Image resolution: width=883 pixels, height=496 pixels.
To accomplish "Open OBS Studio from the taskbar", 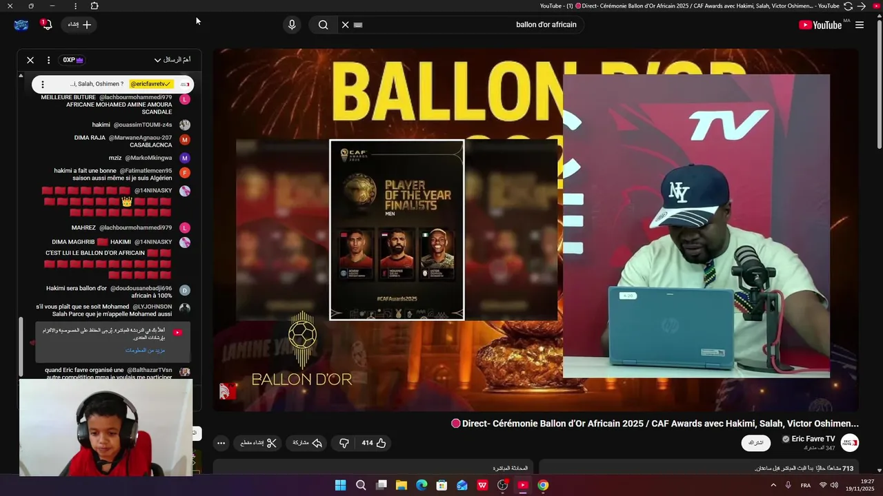I will (x=503, y=485).
